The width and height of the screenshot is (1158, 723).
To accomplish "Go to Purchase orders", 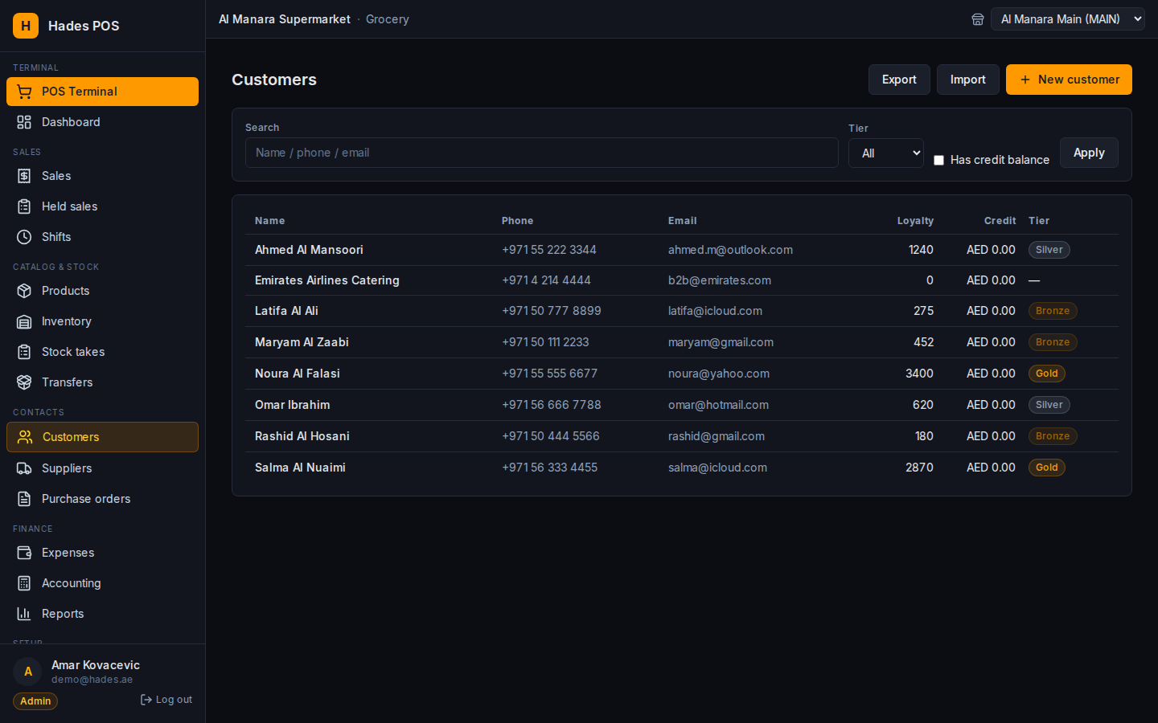I will tap(102, 499).
